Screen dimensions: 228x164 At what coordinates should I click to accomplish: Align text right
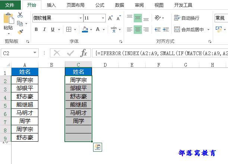point(146,29)
